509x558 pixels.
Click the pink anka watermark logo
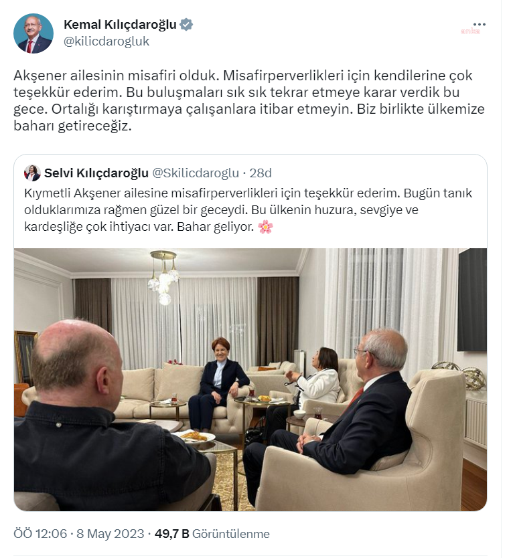pyautogui.click(x=471, y=31)
